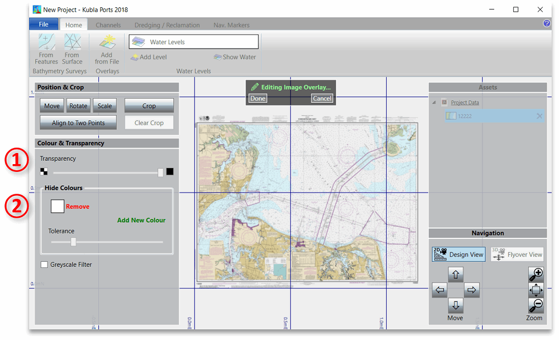Pan the view up with the arrow
The image size is (559, 340).
point(456,275)
